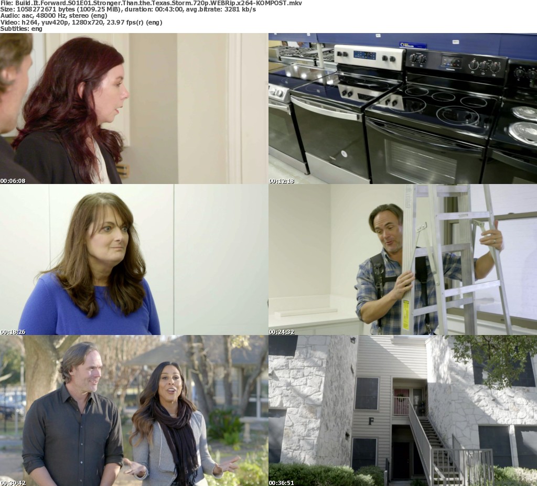Viewport: 537px width, 486px height.
Task: Jump to the 00:12:18 timestamp label
Action: (x=282, y=181)
